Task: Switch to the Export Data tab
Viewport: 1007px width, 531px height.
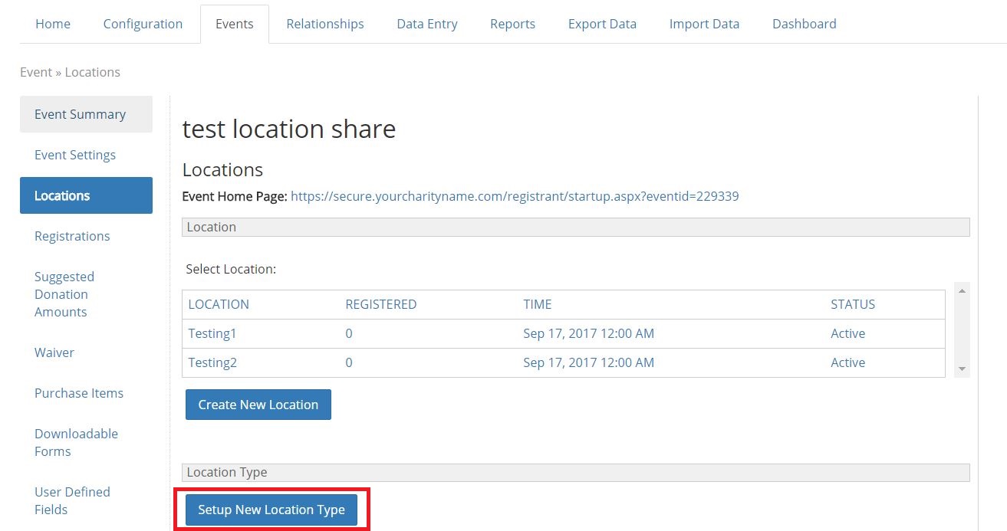Action: click(602, 24)
